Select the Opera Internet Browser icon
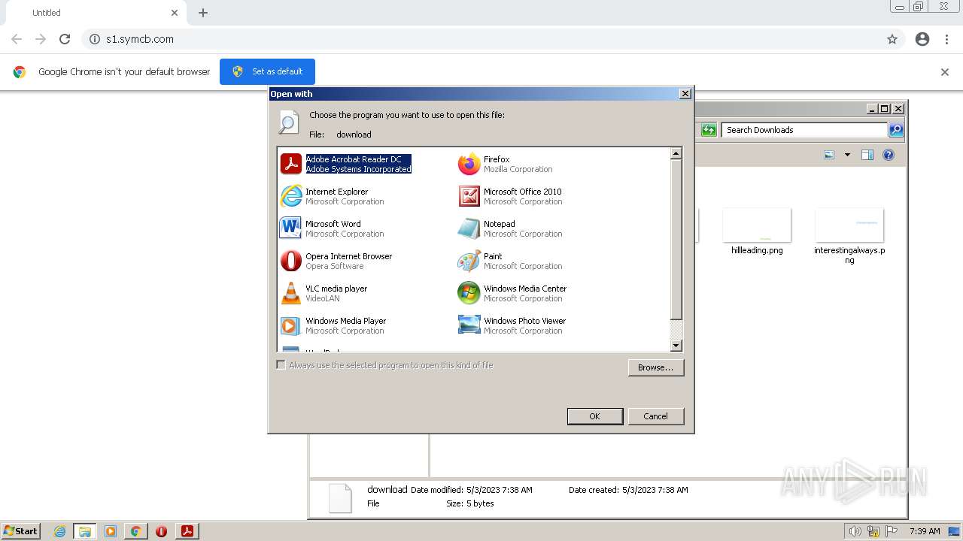Viewport: 963px width, 541px height. (x=290, y=261)
